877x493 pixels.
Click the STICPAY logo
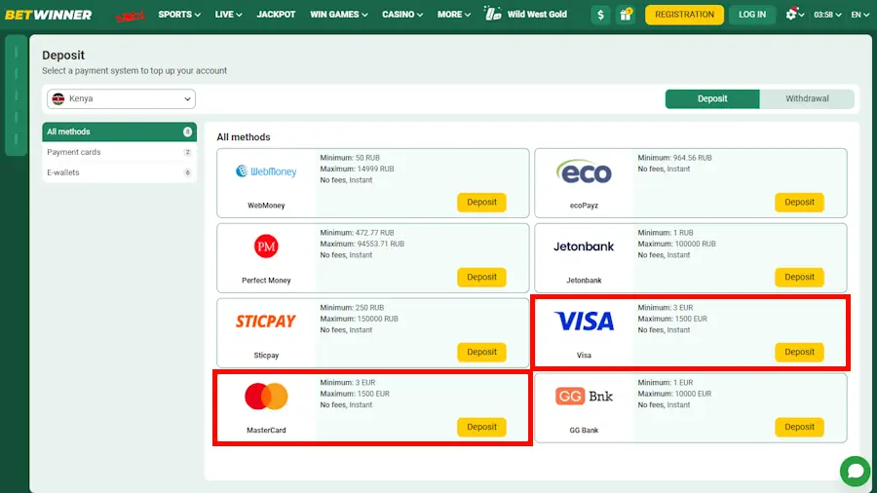[x=266, y=322]
